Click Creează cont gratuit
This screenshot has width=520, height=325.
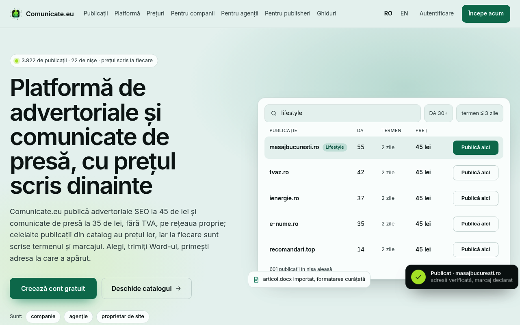53,288
